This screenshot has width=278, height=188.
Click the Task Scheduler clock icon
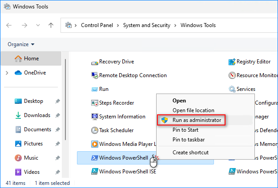95,130
